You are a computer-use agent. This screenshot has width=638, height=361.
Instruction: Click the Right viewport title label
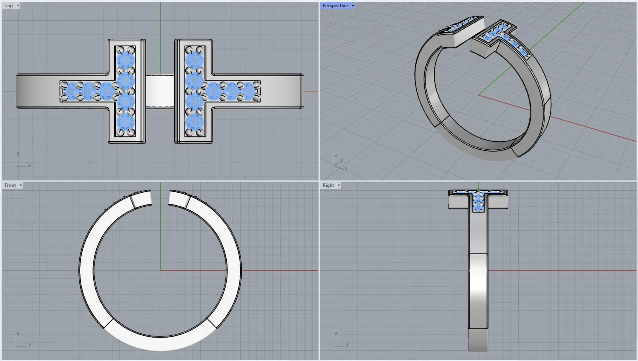point(328,185)
